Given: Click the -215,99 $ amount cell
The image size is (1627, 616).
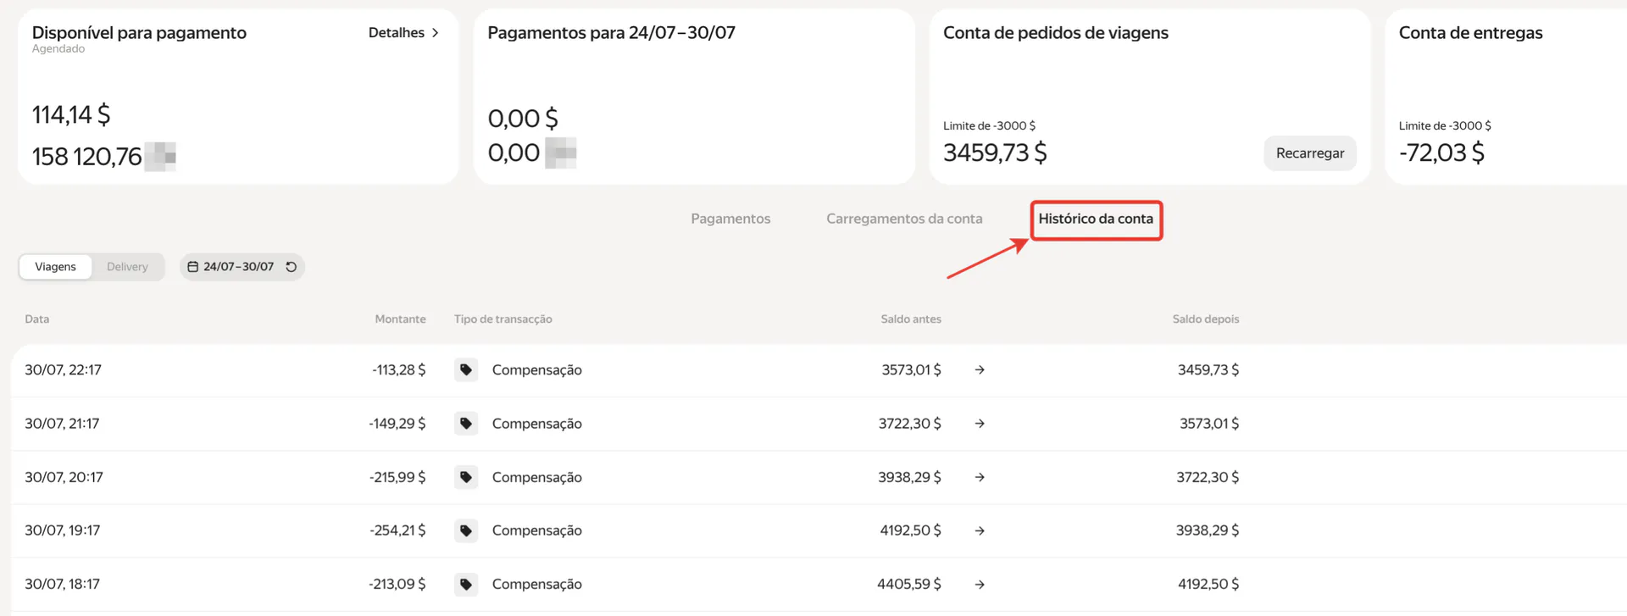Looking at the screenshot, I should click(397, 477).
